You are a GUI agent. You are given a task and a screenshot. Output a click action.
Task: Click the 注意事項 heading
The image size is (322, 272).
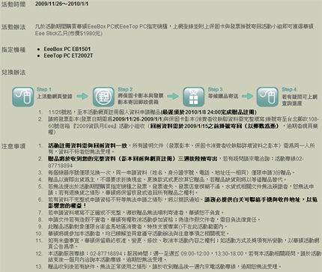pyautogui.click(x=13, y=146)
